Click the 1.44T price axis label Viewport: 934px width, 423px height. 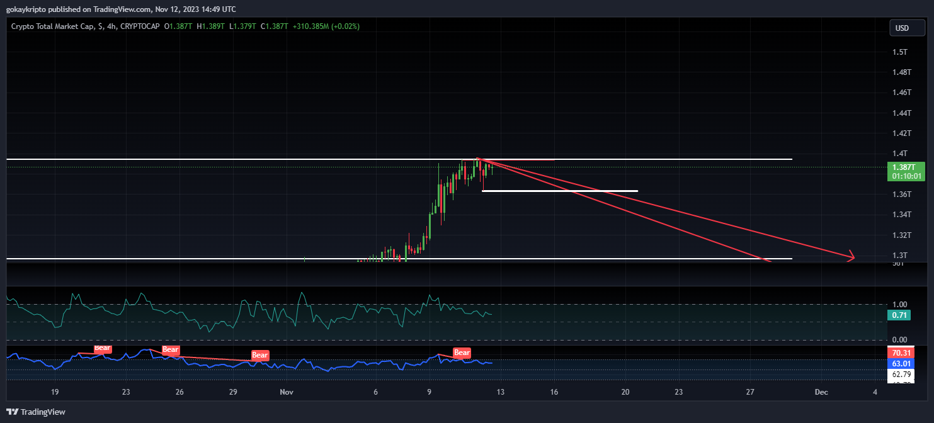click(901, 113)
